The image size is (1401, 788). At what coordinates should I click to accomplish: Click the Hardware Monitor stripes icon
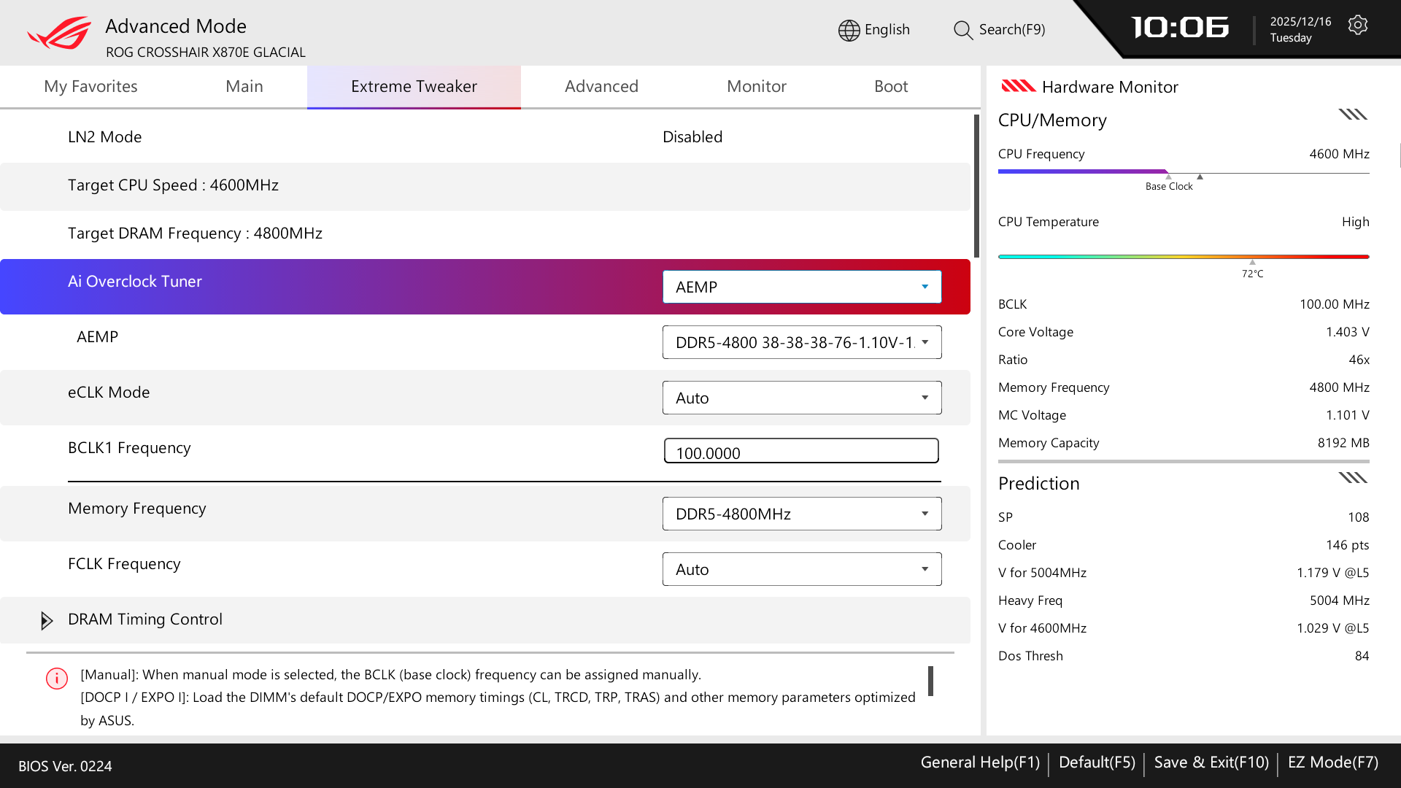(x=1018, y=86)
